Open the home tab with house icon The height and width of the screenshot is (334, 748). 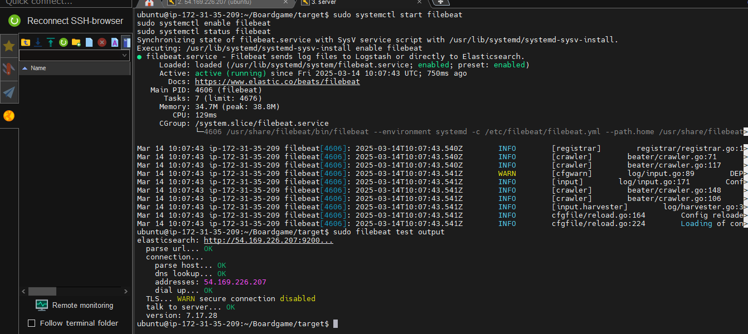click(x=149, y=3)
